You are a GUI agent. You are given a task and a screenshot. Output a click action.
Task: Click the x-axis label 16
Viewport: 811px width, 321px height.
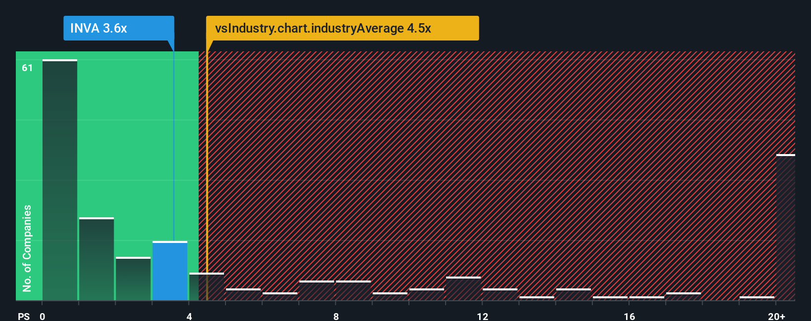629,316
